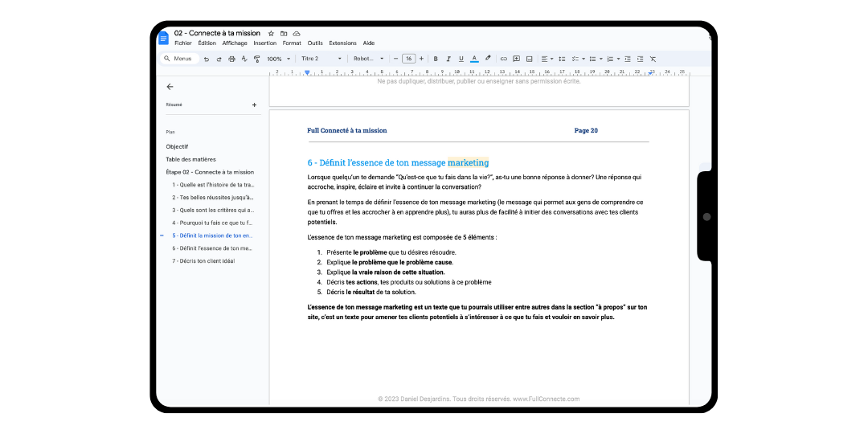
Task: Decrease font size with minus
Action: pyautogui.click(x=395, y=59)
